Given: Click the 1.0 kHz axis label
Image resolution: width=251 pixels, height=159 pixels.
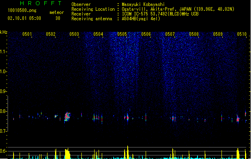Looking at the screenshot, I should click(x=3, y=72).
